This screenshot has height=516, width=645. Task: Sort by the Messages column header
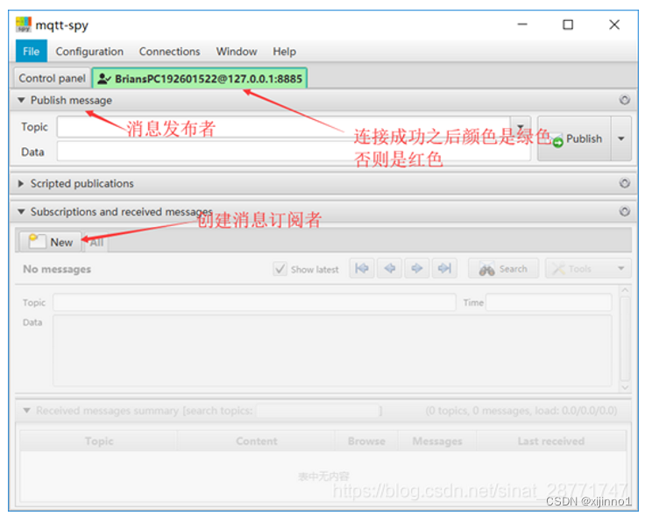pyautogui.click(x=437, y=441)
